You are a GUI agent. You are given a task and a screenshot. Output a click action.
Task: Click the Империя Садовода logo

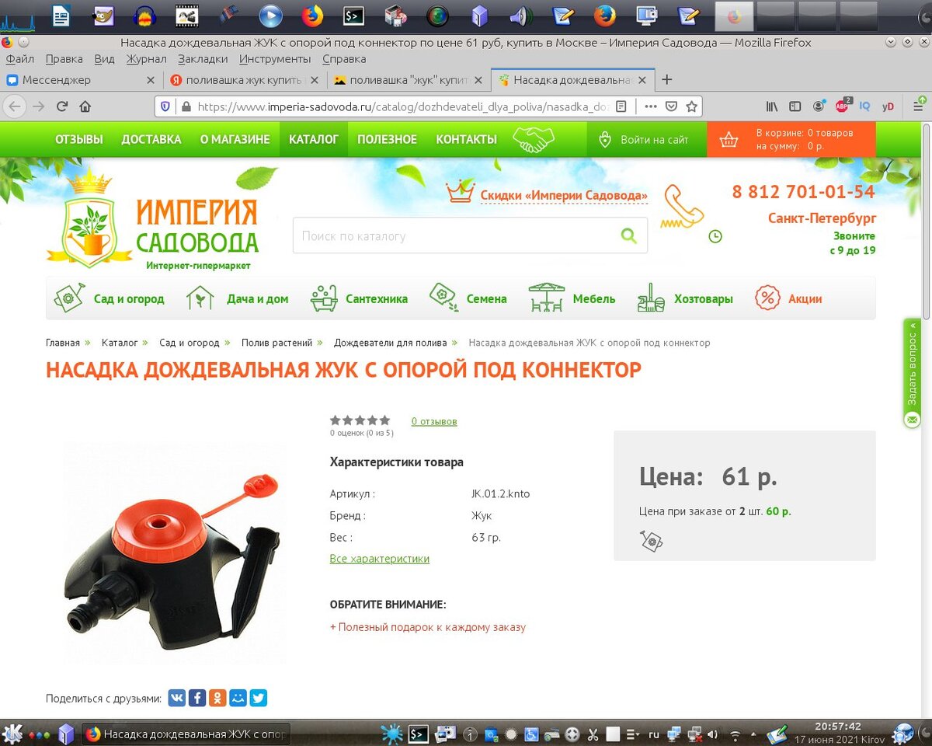[x=154, y=221]
